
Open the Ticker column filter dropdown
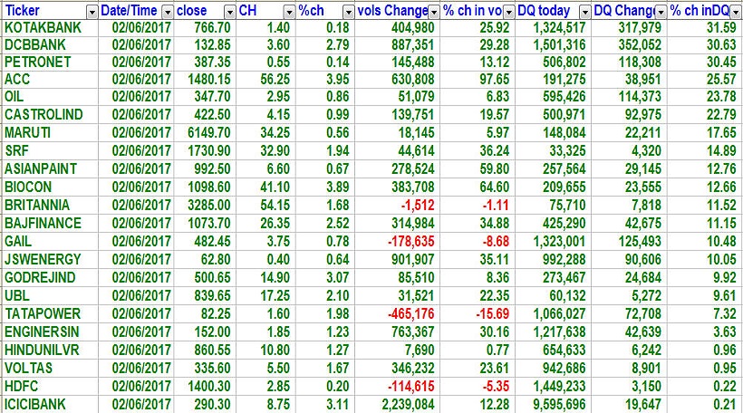(92, 12)
